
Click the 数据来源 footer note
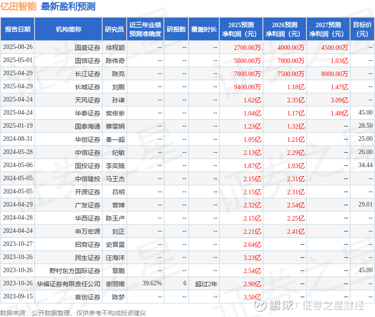(x=73, y=313)
